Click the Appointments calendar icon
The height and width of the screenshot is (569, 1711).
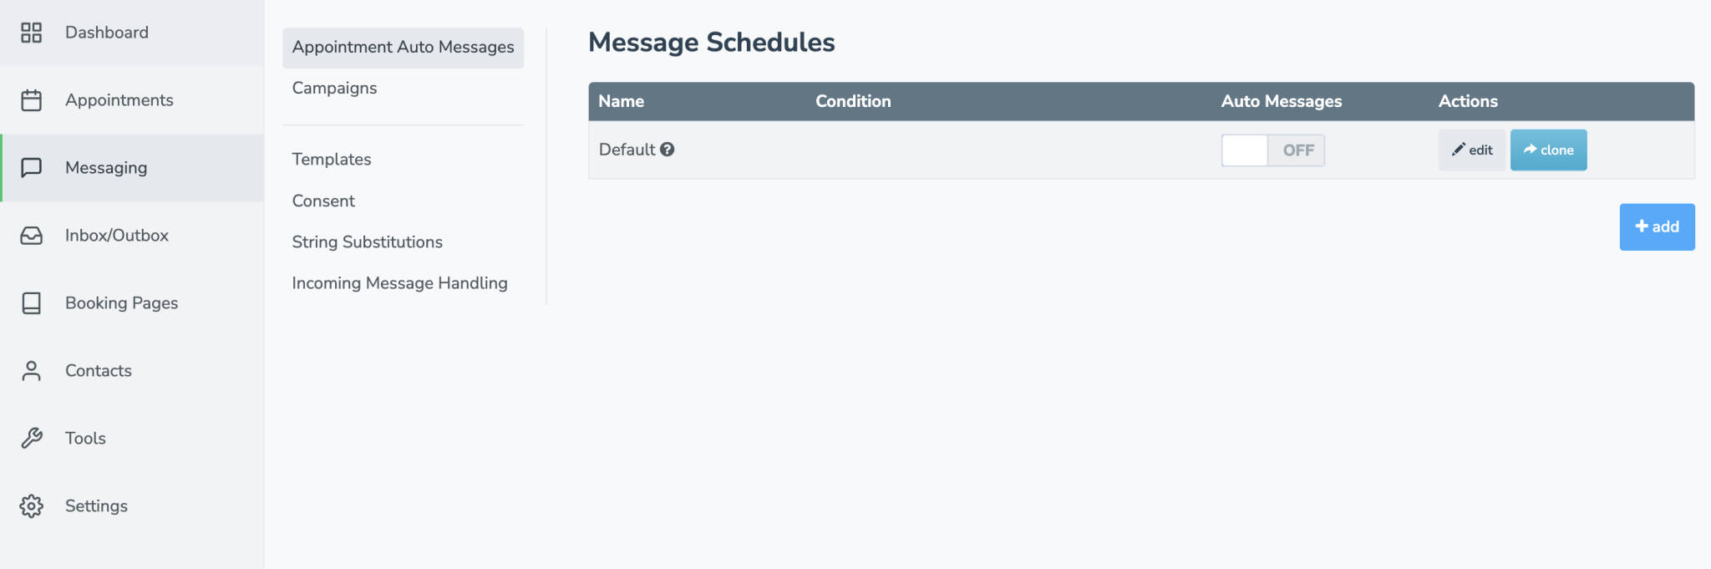31,100
